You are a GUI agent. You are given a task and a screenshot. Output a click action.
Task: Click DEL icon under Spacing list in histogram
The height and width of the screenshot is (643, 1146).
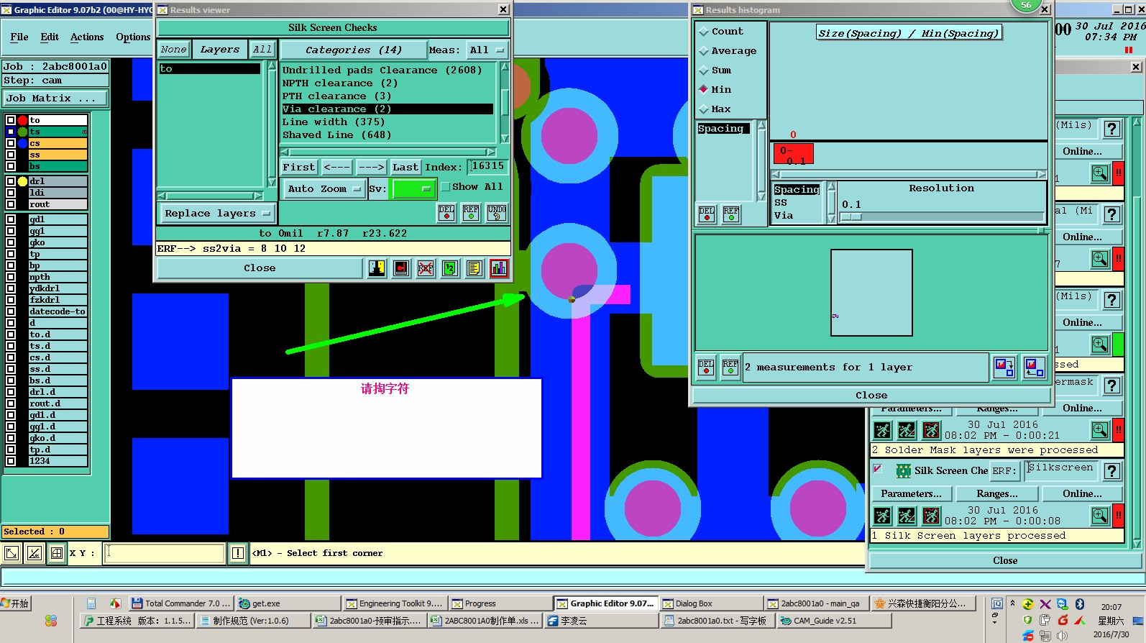[707, 214]
